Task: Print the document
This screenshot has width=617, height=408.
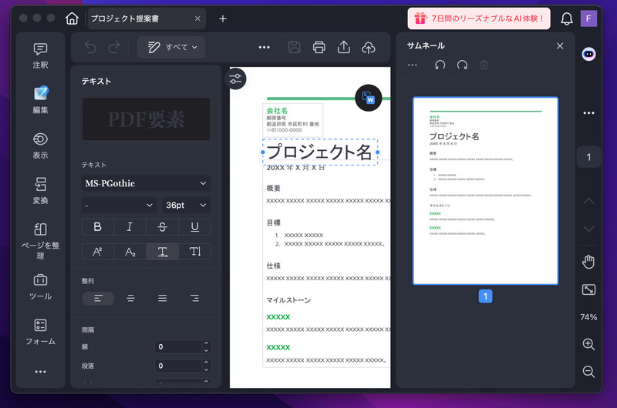Action: tap(319, 48)
